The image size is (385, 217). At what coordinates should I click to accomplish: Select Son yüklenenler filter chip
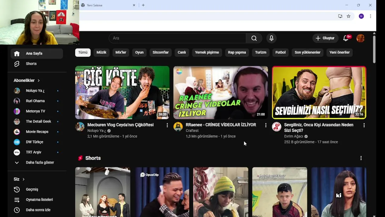pos(307,52)
